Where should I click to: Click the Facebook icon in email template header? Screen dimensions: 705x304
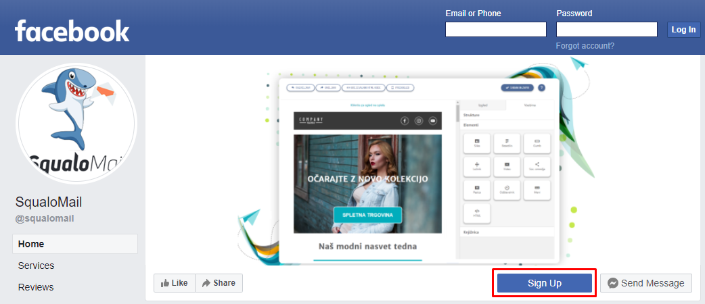pyautogui.click(x=405, y=120)
